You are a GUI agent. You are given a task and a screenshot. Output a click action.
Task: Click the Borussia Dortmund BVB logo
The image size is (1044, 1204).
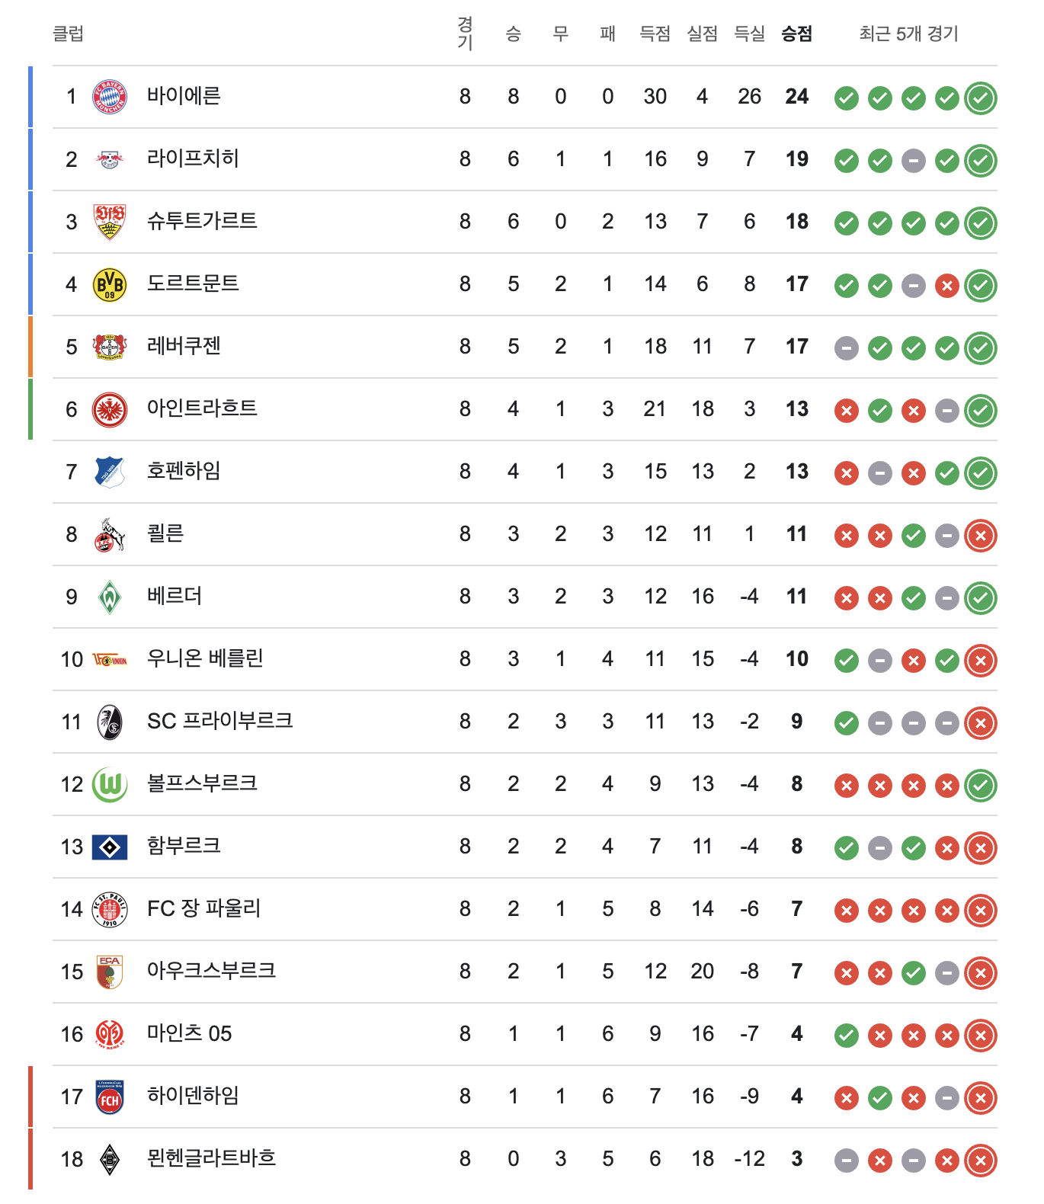[x=110, y=284]
